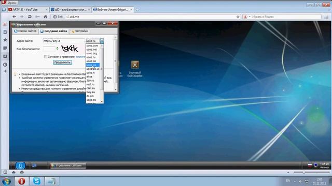Click the security code input field
Viewport: 332px width, 186px height.
(x=49, y=49)
